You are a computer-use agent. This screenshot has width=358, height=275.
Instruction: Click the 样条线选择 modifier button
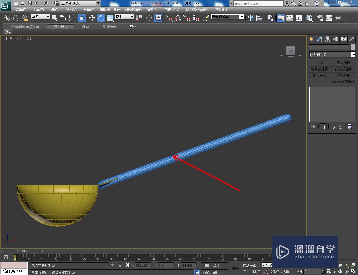(320, 69)
